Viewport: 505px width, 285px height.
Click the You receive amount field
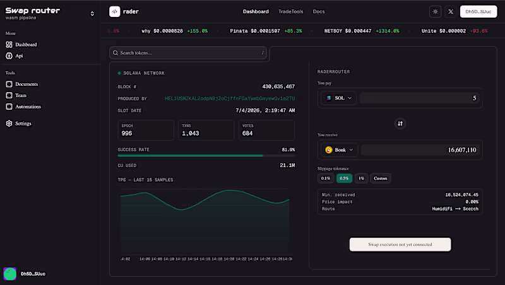(420, 150)
